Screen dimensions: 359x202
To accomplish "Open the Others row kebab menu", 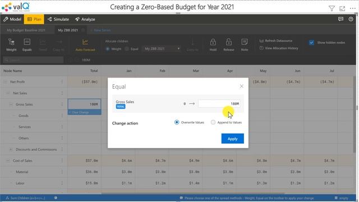I will pyautogui.click(x=62, y=138).
